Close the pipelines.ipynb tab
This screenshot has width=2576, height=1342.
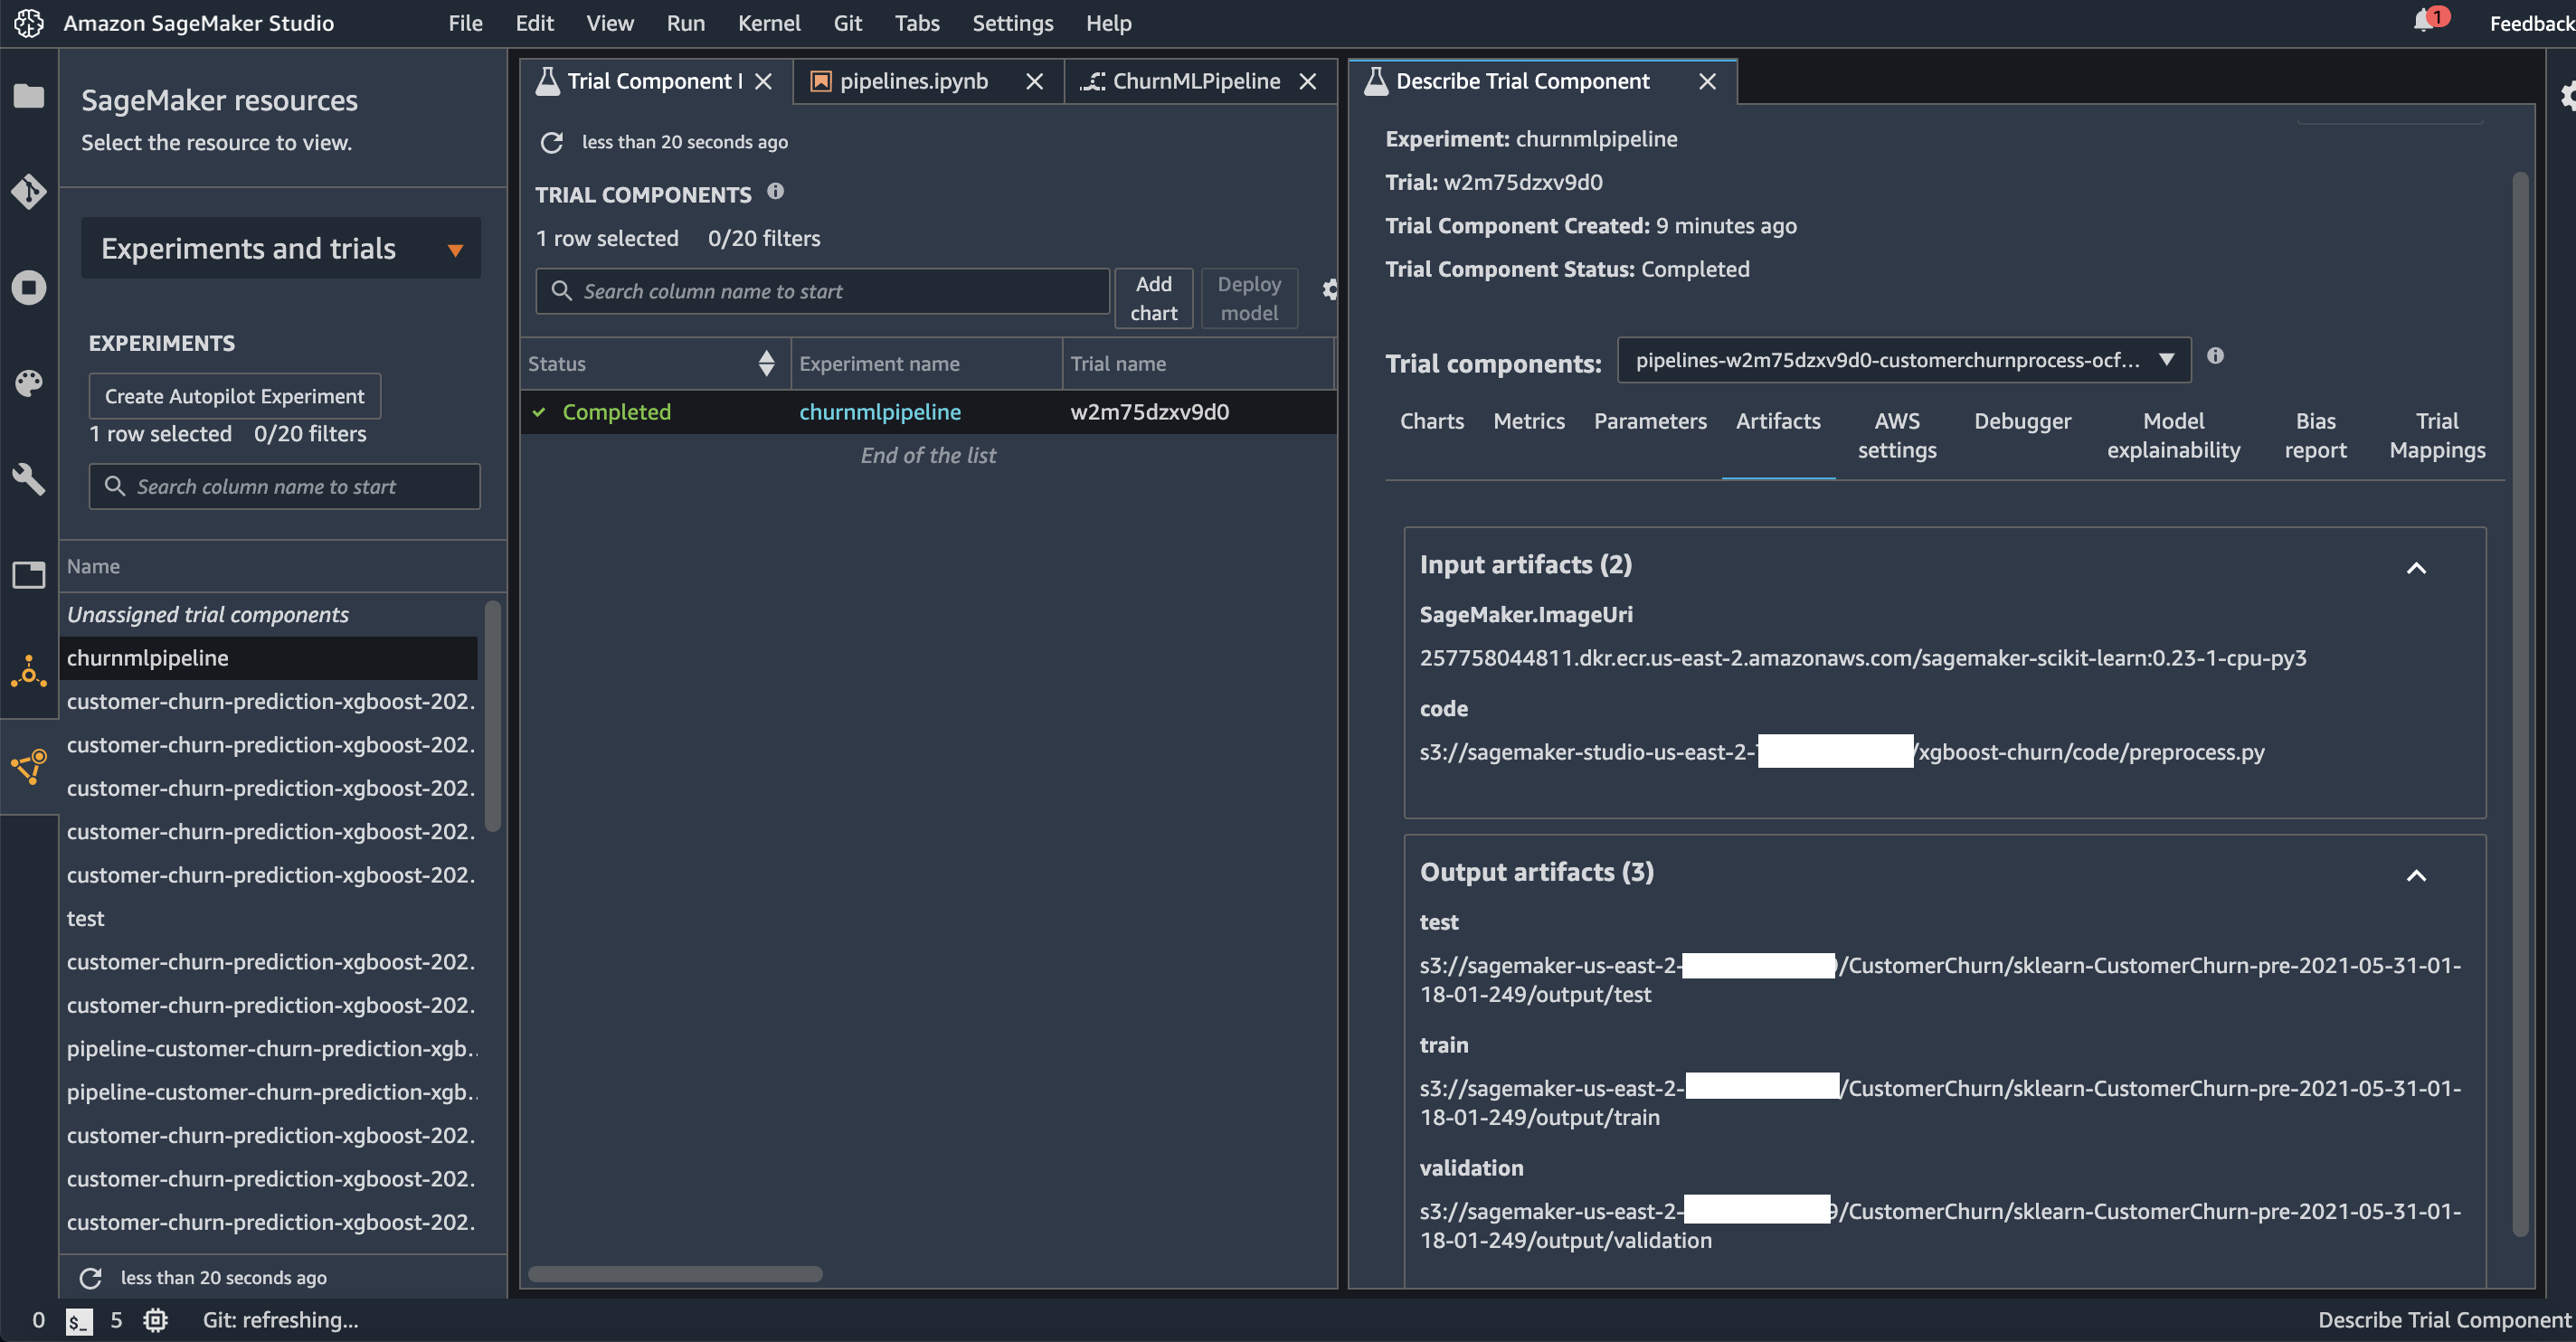pos(1034,81)
